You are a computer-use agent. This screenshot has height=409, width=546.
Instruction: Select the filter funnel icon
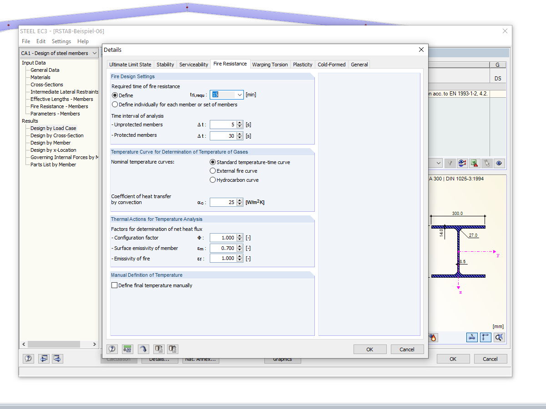(450, 163)
